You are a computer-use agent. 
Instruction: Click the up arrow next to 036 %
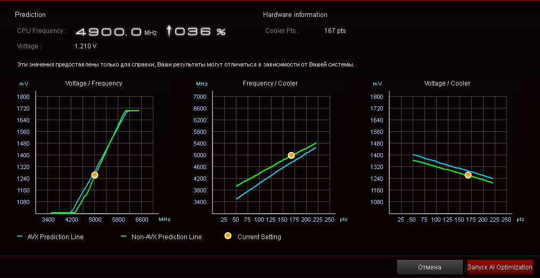[x=169, y=31]
